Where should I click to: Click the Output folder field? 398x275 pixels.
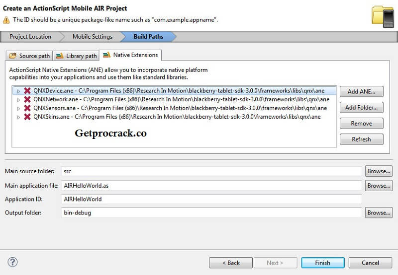coord(211,213)
